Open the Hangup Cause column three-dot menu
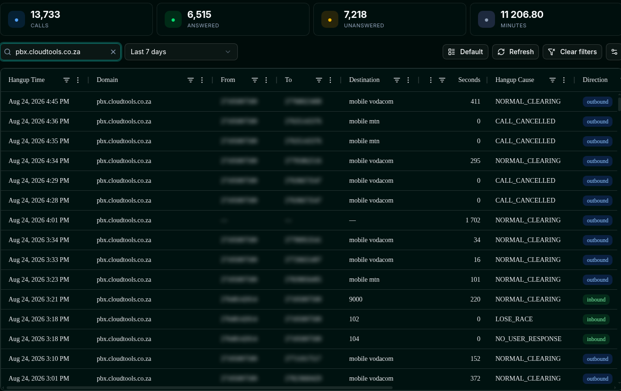 point(564,80)
